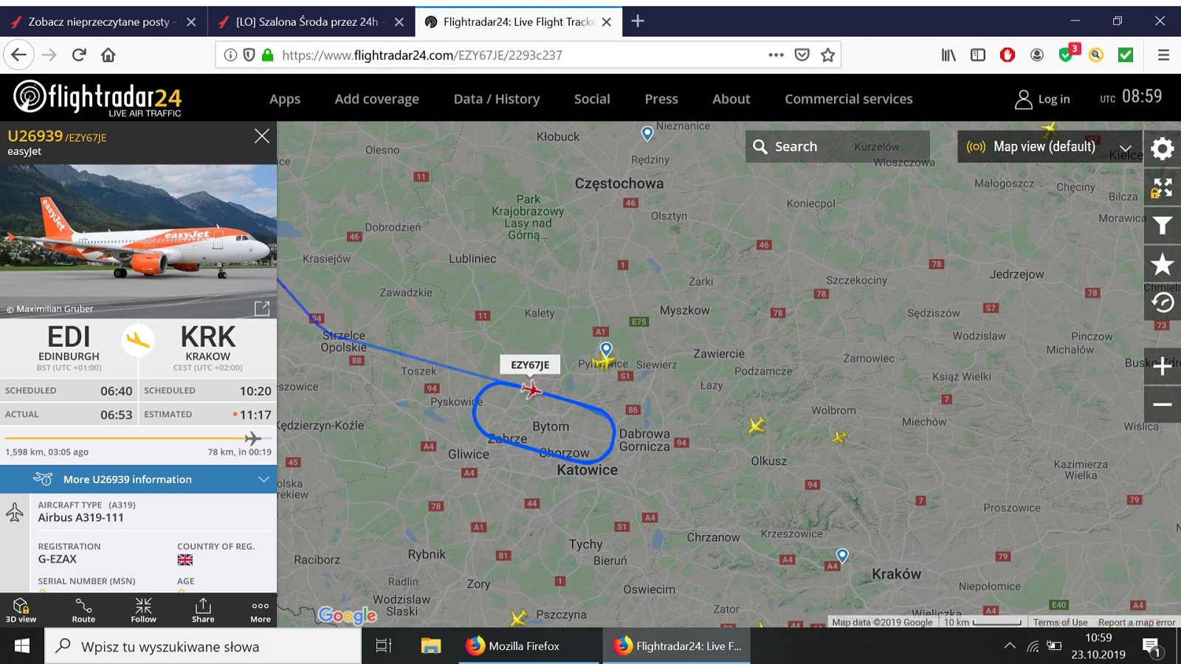Open page actions three-dot menu

pyautogui.click(x=776, y=55)
